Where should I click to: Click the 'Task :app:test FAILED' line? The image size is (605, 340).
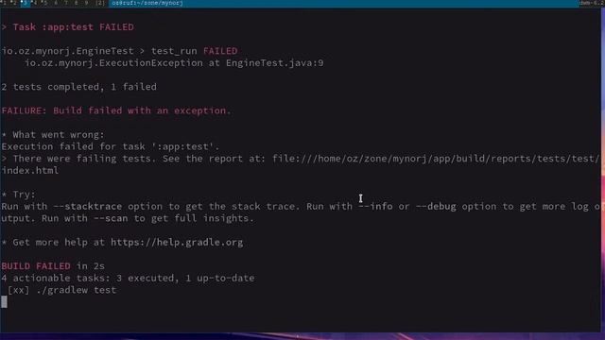point(68,27)
